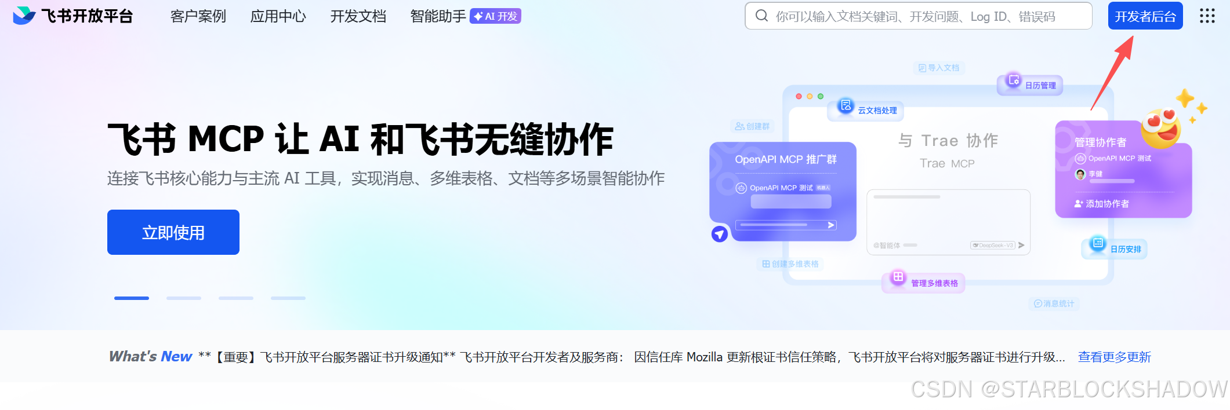Click the 消息统计 tag
Viewport: 1230px width, 410px height.
[x=1054, y=303]
